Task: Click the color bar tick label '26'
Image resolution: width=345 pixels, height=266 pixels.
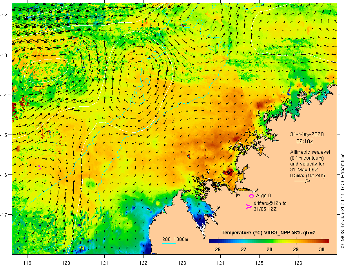Action: (x=218, y=249)
